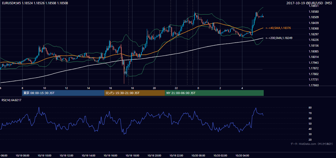Click the 10/20 02:00 date axis label
The image size is (336, 158).
point(220,155)
